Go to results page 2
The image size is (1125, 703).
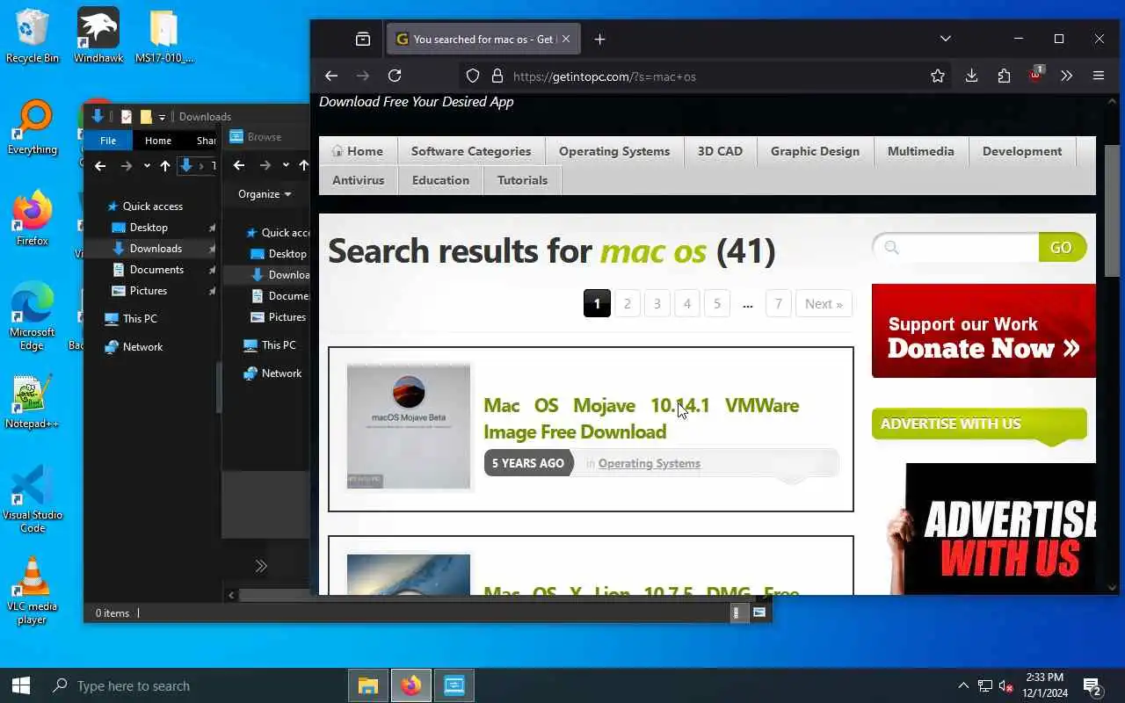click(627, 304)
